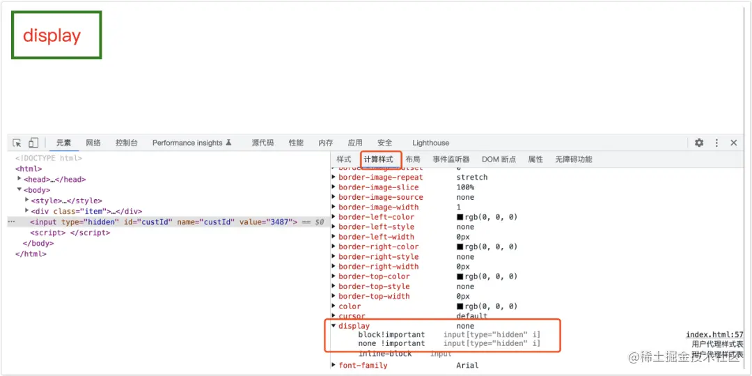Switch to the 源代码 tab
Image resolution: width=752 pixels, height=376 pixels.
pyautogui.click(x=263, y=143)
